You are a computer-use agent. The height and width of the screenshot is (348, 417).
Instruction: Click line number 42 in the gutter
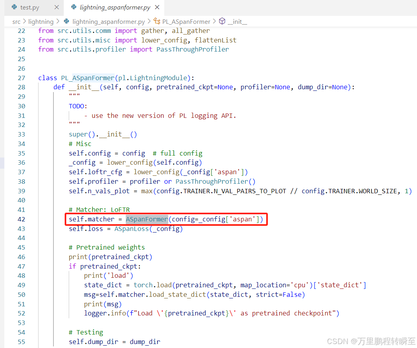coord(21,219)
